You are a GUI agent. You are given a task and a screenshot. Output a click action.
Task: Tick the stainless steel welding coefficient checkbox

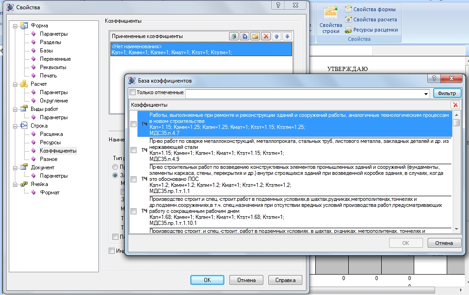134,150
